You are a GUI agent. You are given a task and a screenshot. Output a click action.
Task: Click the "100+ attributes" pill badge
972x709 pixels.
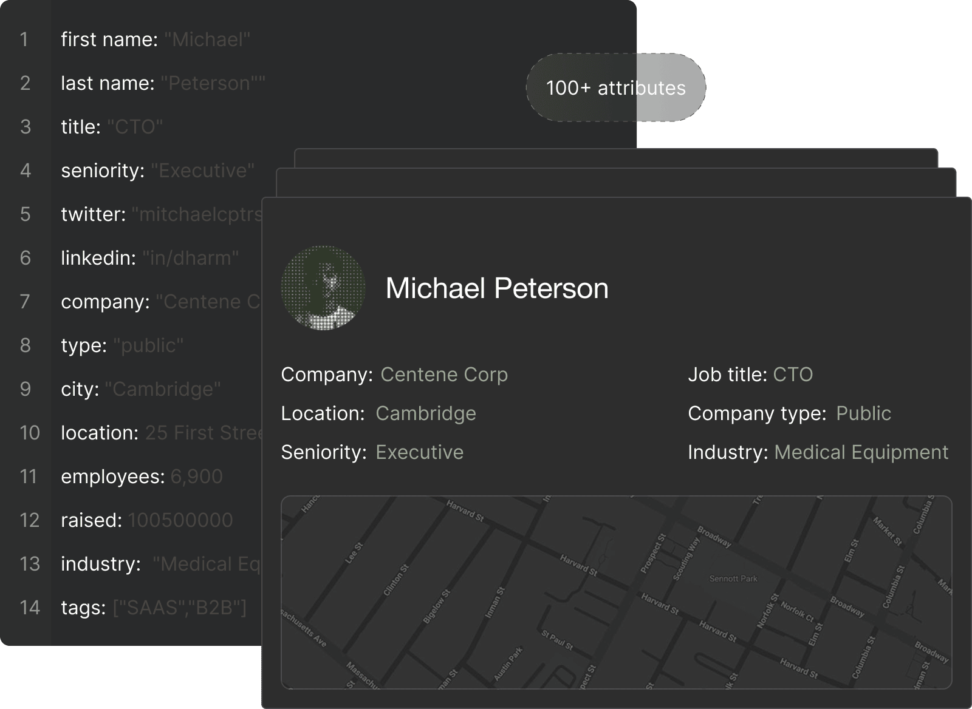click(615, 88)
